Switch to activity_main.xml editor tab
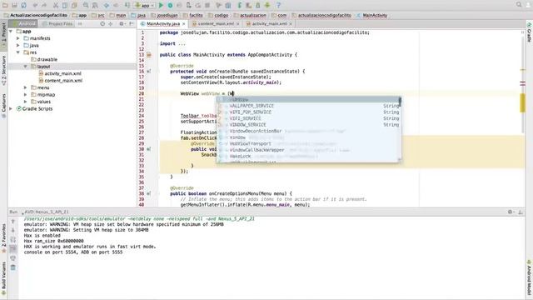The width and height of the screenshot is (533, 300). point(269,24)
